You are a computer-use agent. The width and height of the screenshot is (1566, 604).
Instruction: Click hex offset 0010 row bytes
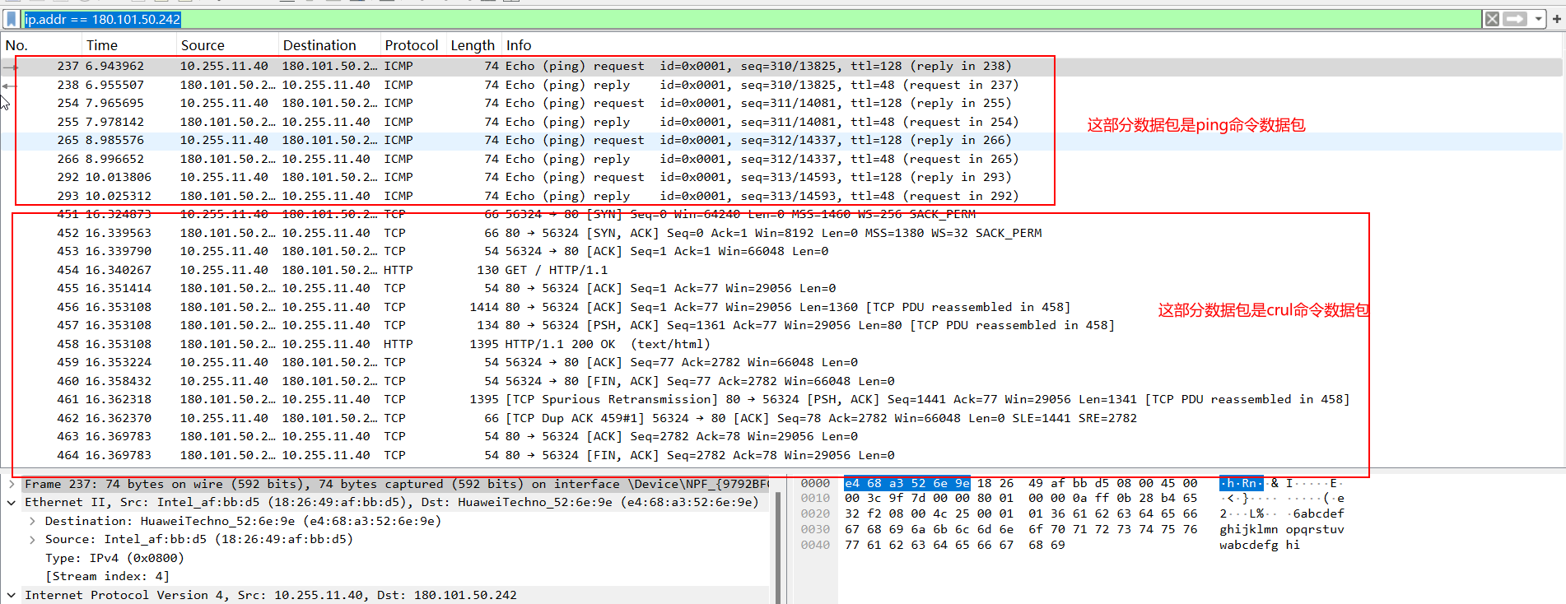1021,498
